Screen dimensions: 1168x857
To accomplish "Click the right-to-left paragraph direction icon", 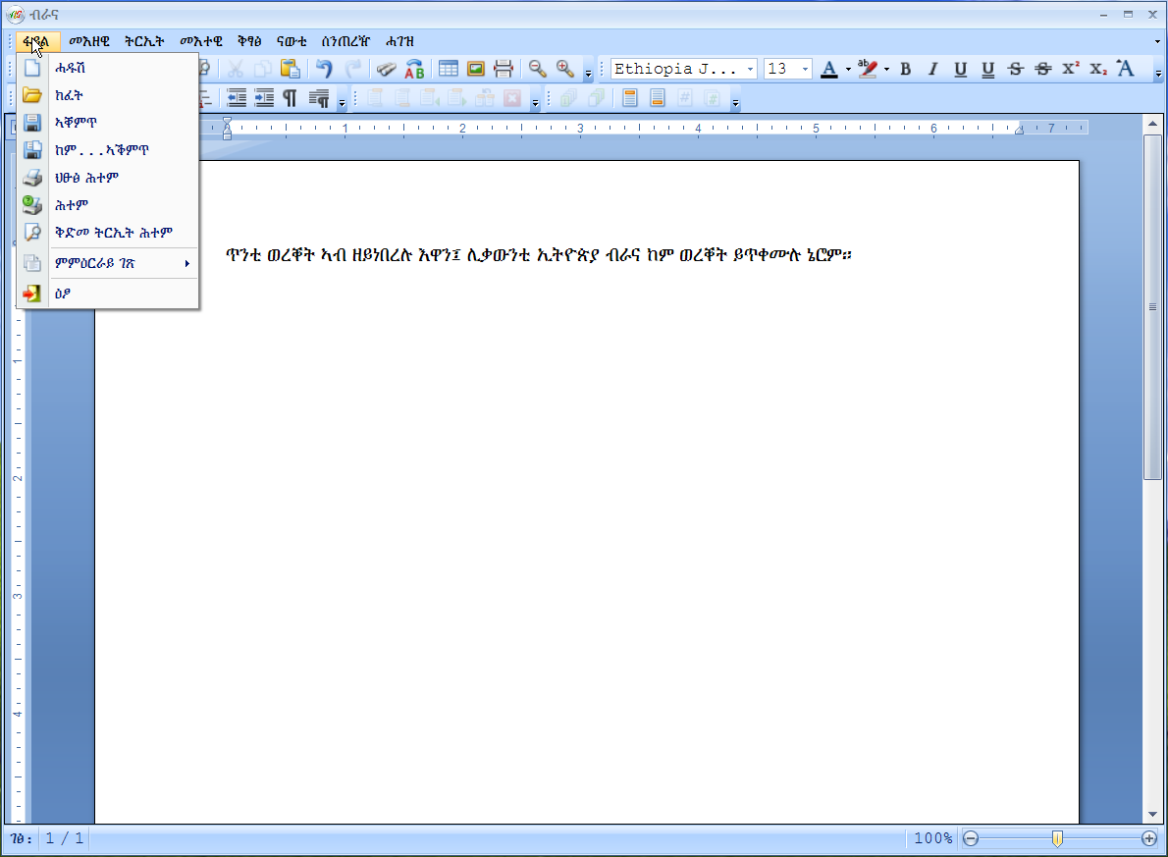I will [x=319, y=97].
